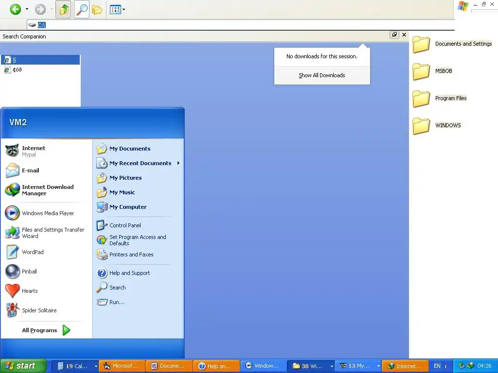Image resolution: width=498 pixels, height=373 pixels.
Task: Click the Pinball icon
Action: 13,271
